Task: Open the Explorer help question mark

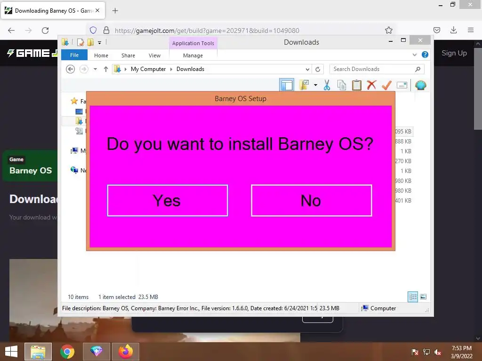Action: 425,55
